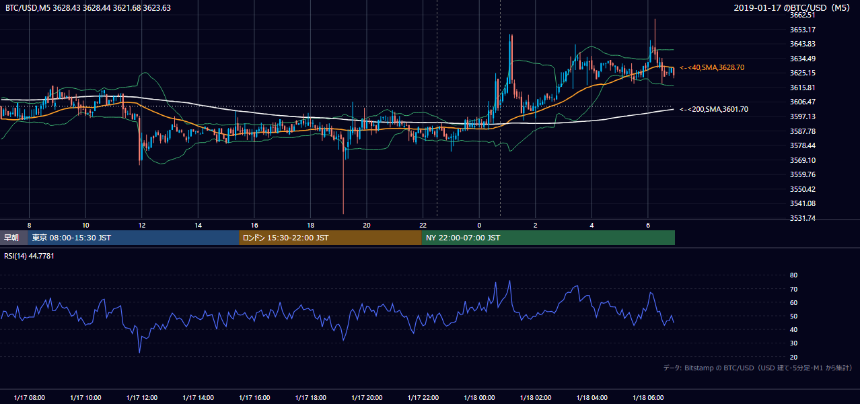Click the NY 22:00-07:00 JST session bar
The height and width of the screenshot is (404, 860).
coord(548,238)
